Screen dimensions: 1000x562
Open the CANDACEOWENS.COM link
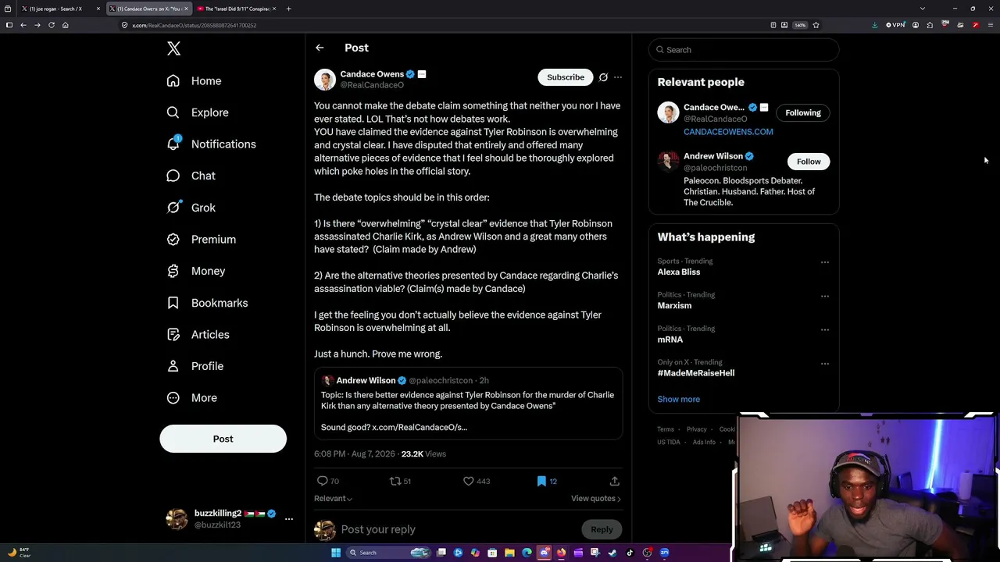728,132
